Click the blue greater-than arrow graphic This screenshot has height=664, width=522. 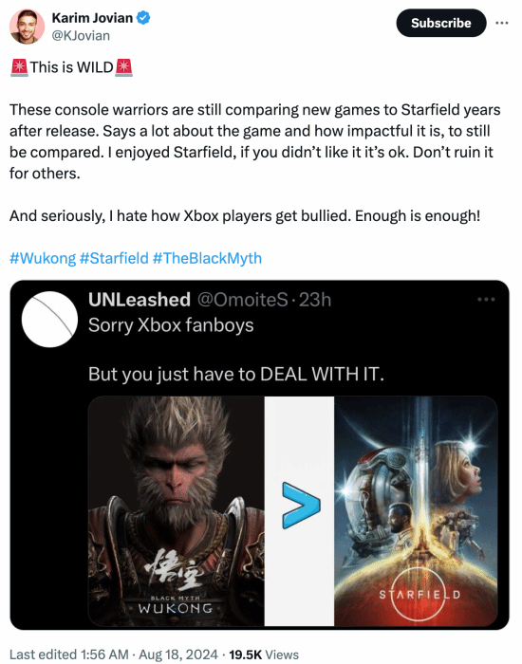point(301,506)
